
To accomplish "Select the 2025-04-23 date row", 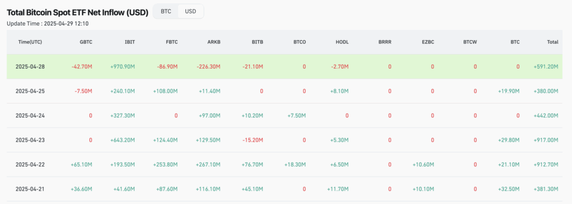I will (x=284, y=140).
